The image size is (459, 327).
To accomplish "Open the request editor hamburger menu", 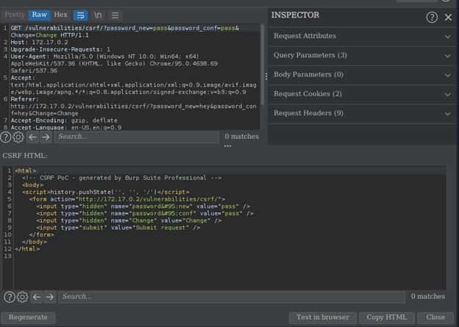I will pos(115,15).
